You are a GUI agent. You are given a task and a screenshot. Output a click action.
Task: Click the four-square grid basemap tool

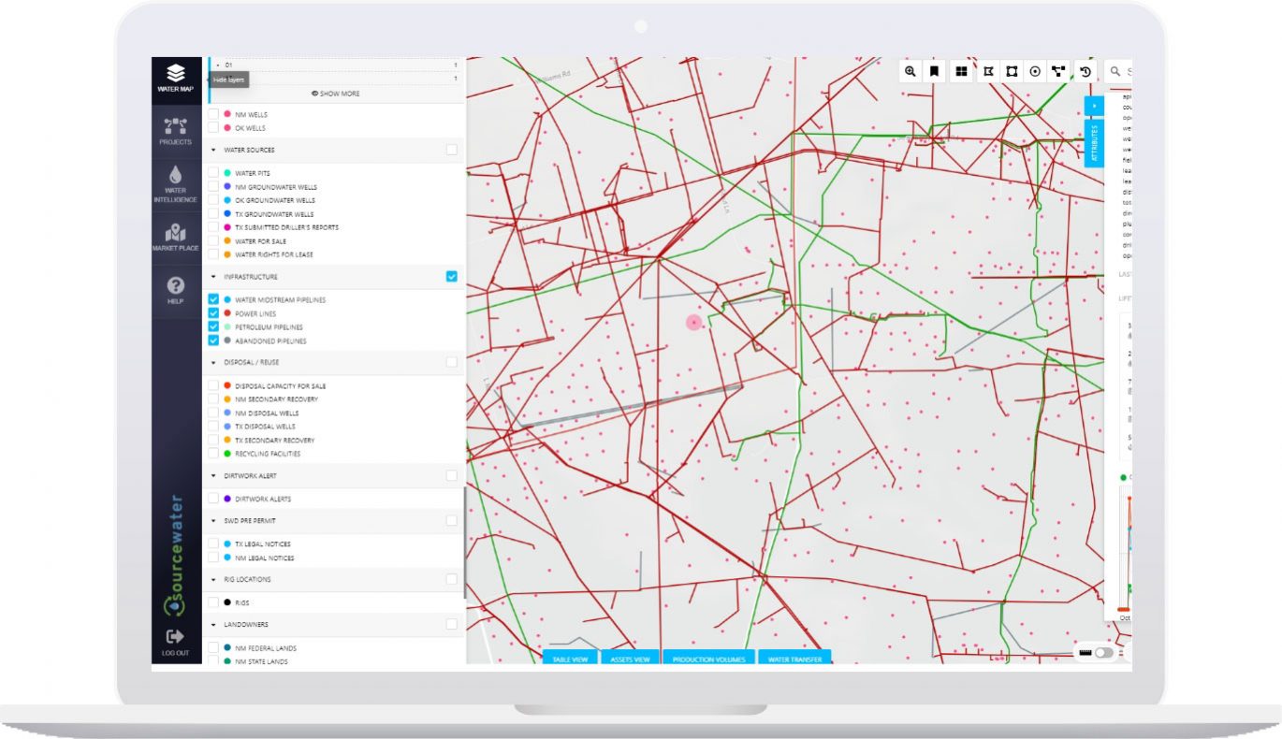coord(961,71)
